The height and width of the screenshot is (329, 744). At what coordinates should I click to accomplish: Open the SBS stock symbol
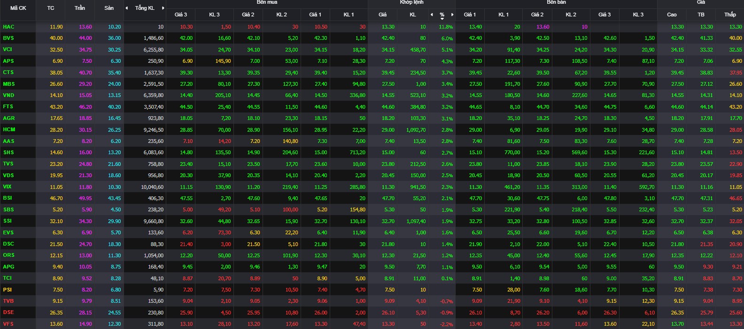point(8,209)
